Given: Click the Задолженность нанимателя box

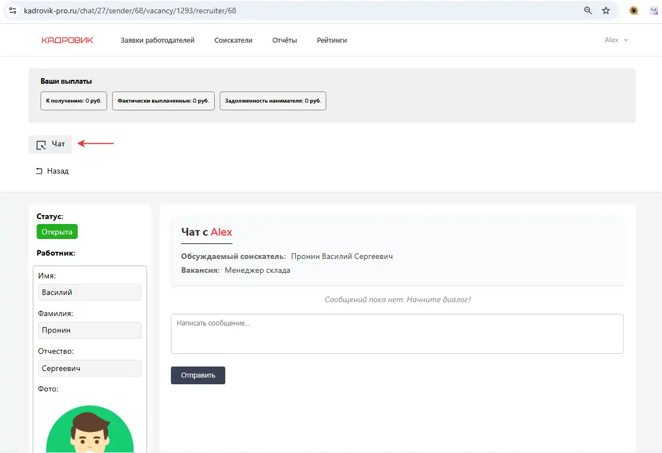Looking at the screenshot, I should pyautogui.click(x=272, y=101).
